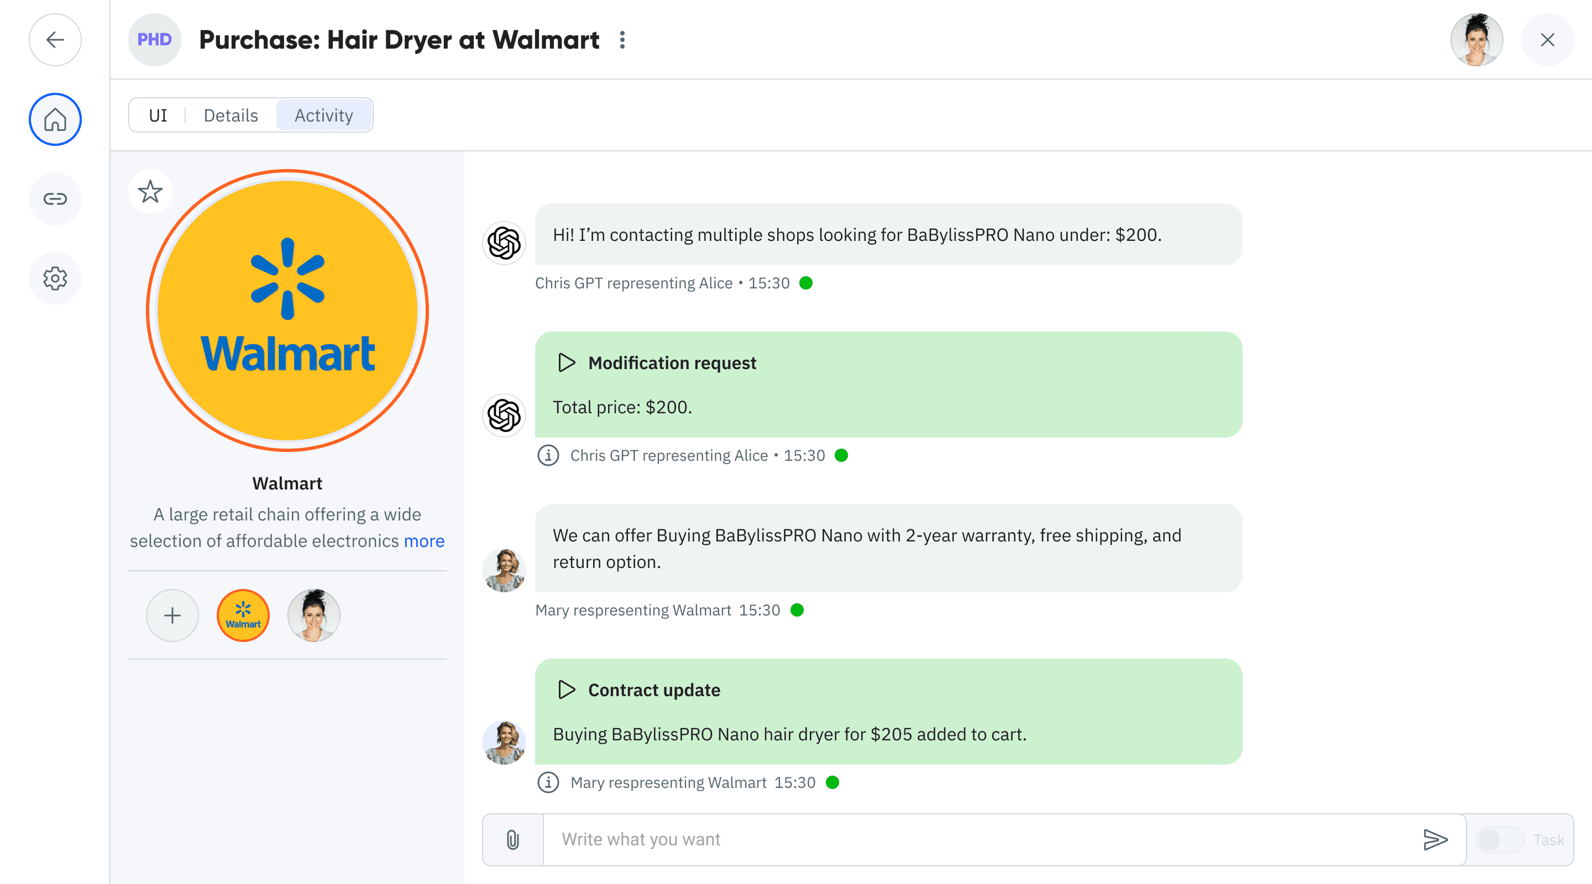1592x884 pixels.
Task: Expand the Contract update message
Action: (566, 690)
